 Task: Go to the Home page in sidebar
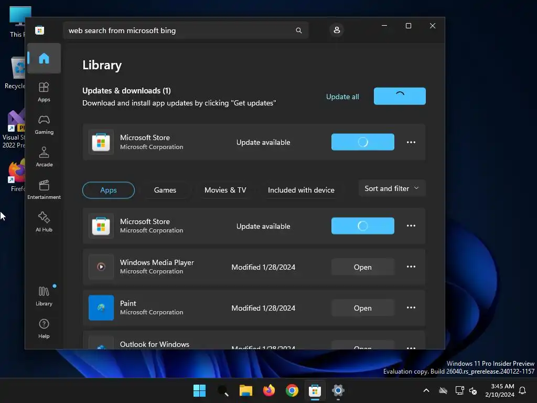pos(44,58)
